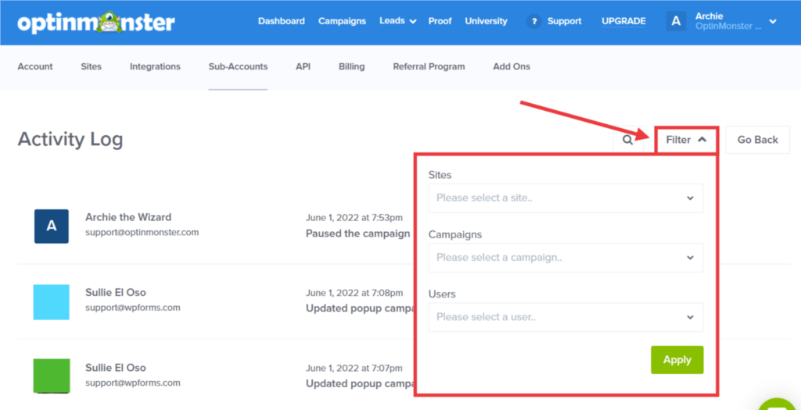Open the Users select dropdown

coord(566,317)
